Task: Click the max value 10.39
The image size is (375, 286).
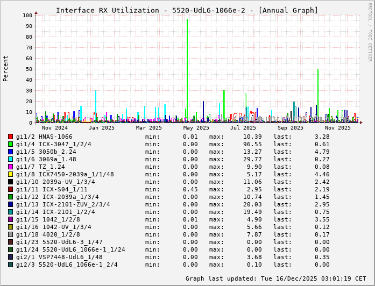Action: (x=252, y=137)
